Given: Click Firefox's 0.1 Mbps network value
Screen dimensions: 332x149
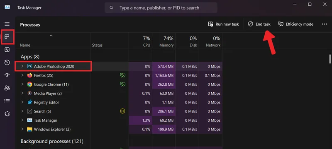Looking at the screenshot, I should click(x=212, y=75).
